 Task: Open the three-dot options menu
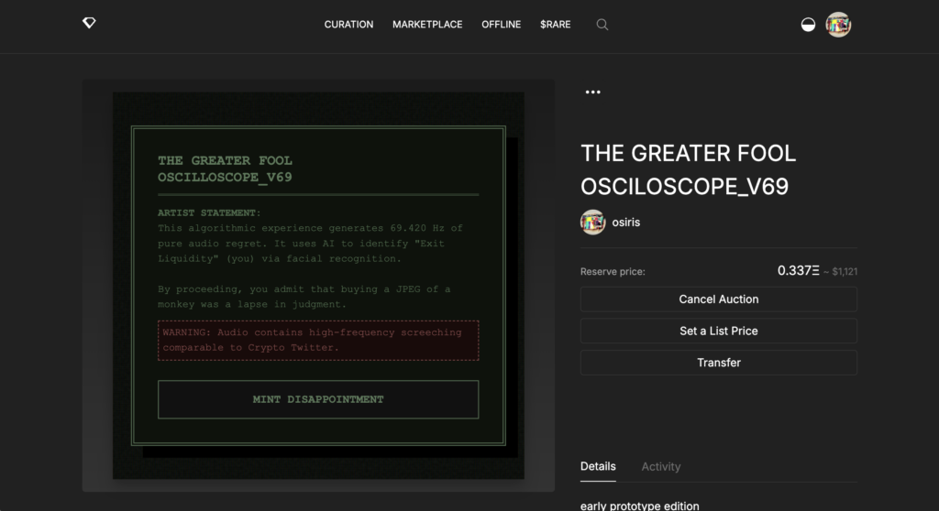click(x=592, y=92)
